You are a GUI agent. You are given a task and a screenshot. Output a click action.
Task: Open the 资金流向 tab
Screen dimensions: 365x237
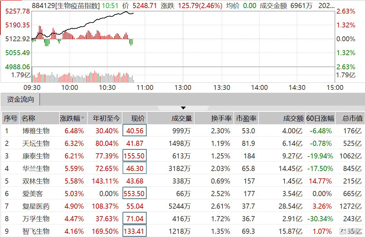click(21, 100)
